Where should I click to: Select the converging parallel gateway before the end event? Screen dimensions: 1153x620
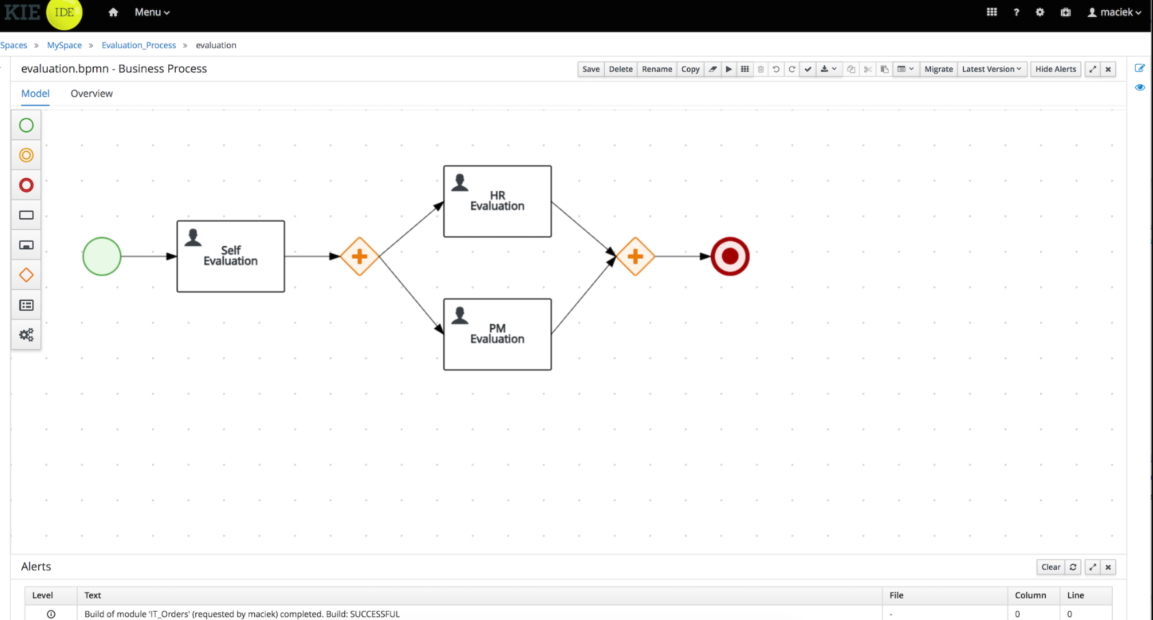tap(635, 256)
